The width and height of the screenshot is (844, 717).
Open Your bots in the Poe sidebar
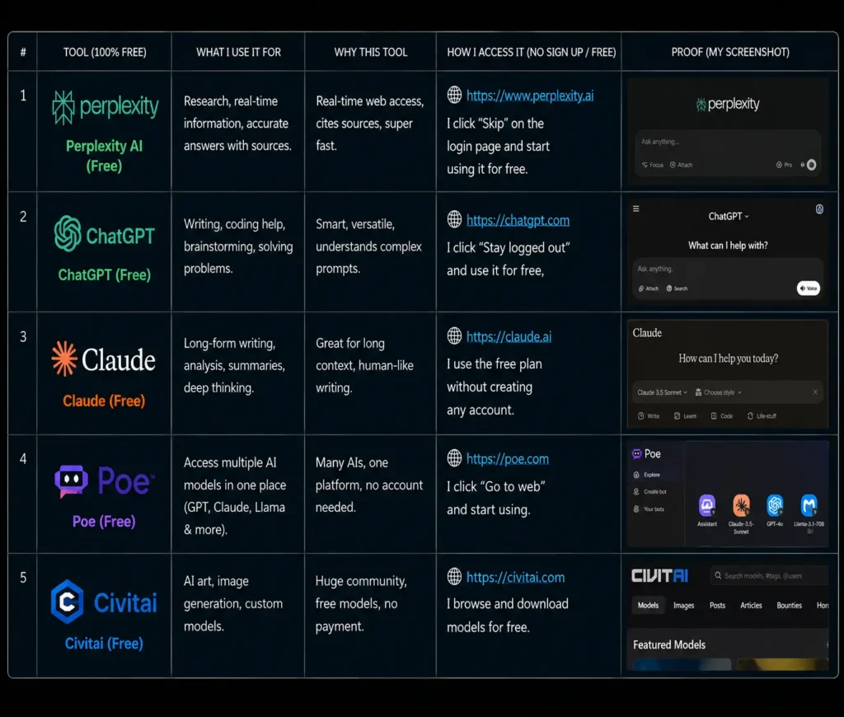coord(649,508)
